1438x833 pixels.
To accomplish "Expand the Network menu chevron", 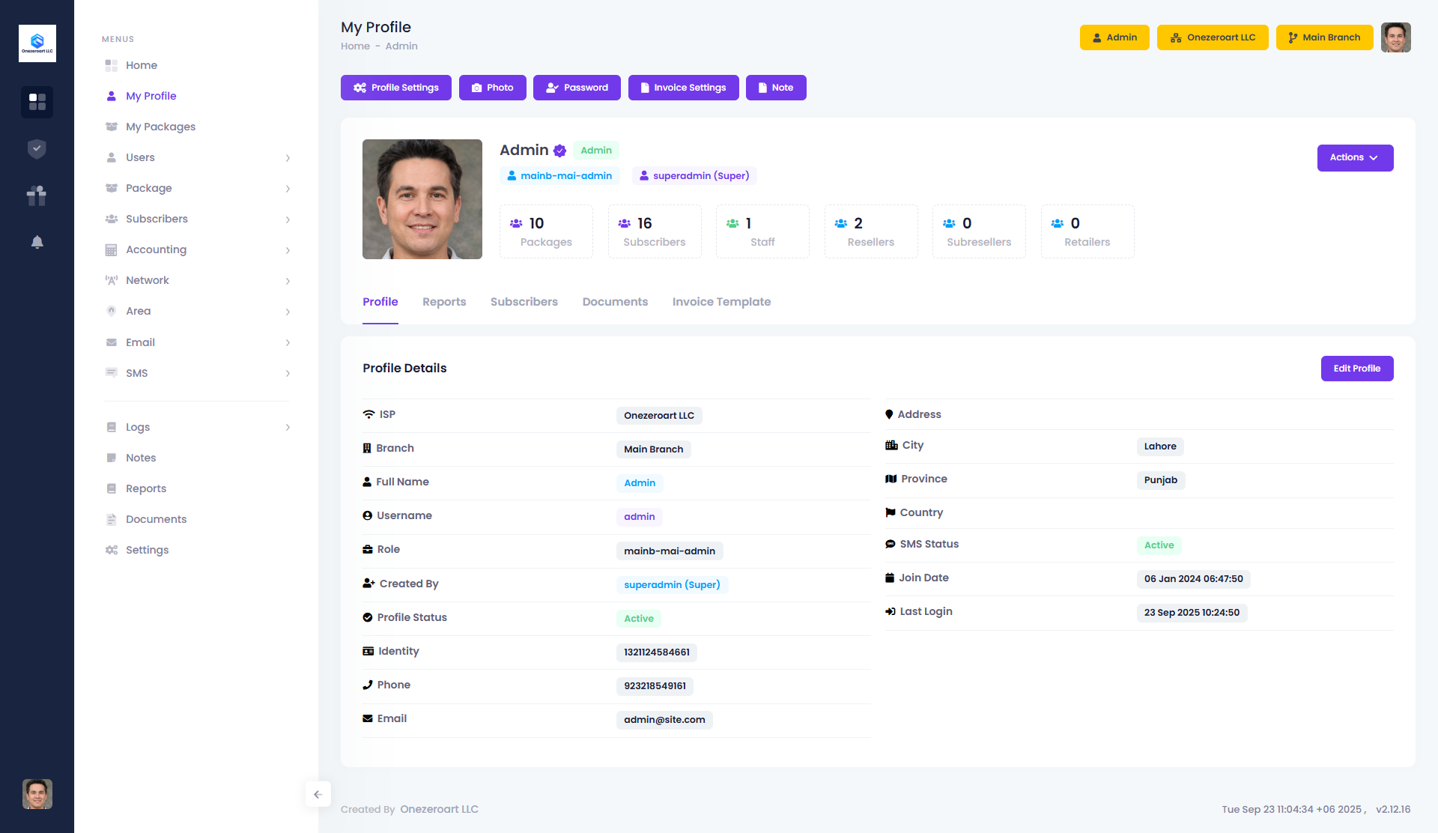I will coord(288,281).
